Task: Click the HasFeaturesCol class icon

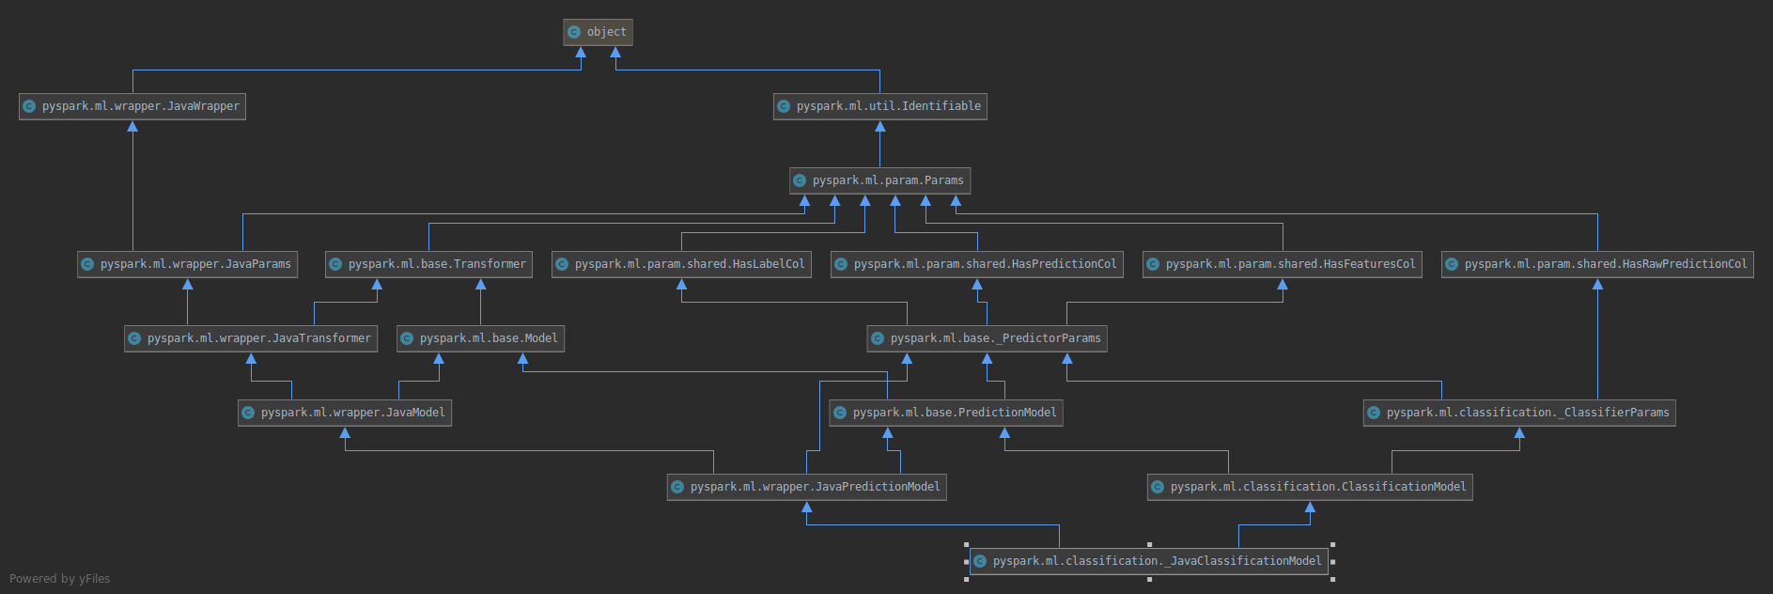Action: (x=1153, y=264)
